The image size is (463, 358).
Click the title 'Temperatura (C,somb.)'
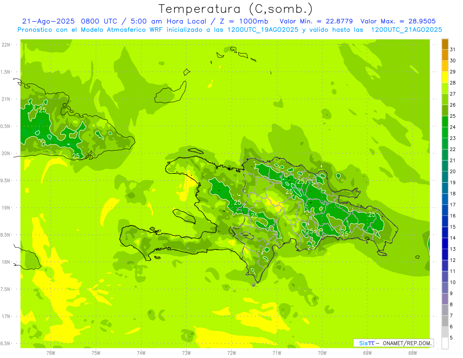pyautogui.click(x=235, y=9)
